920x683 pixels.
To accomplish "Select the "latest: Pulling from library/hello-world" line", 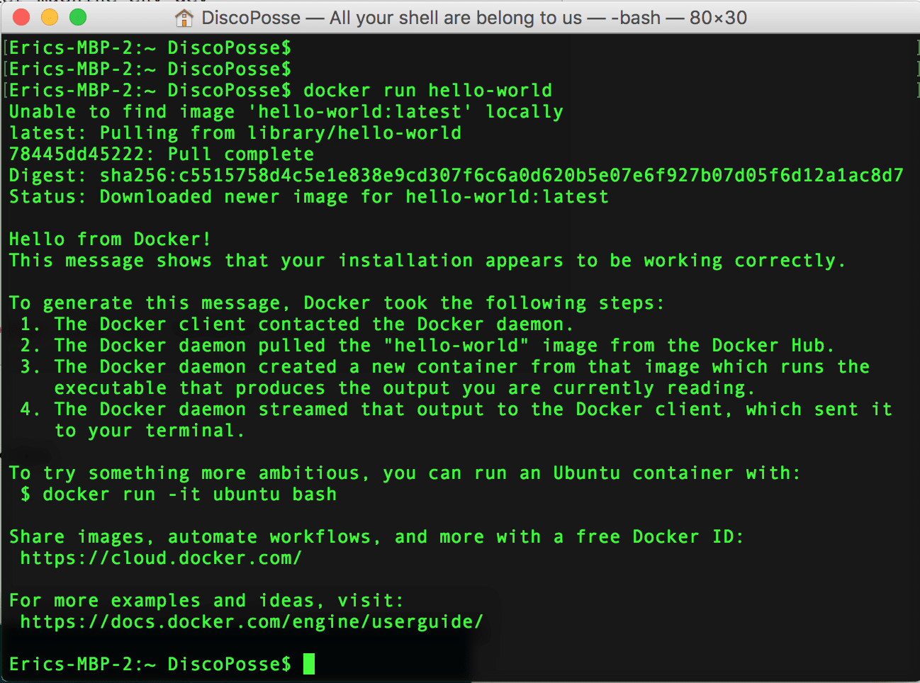I will coord(235,133).
